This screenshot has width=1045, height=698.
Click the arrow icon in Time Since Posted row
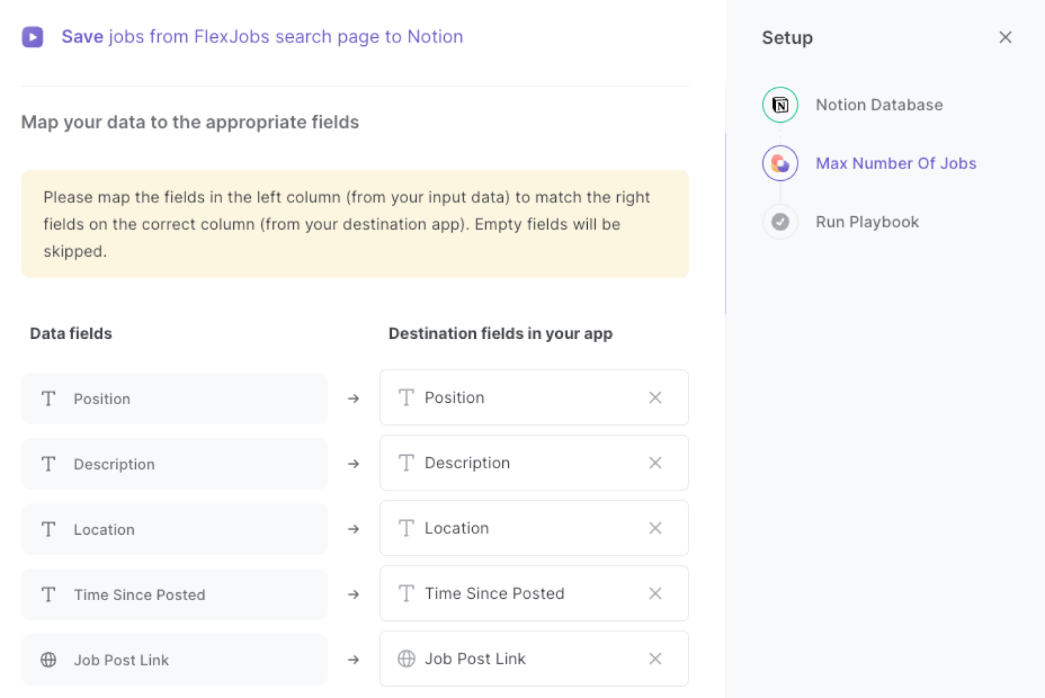click(x=353, y=594)
